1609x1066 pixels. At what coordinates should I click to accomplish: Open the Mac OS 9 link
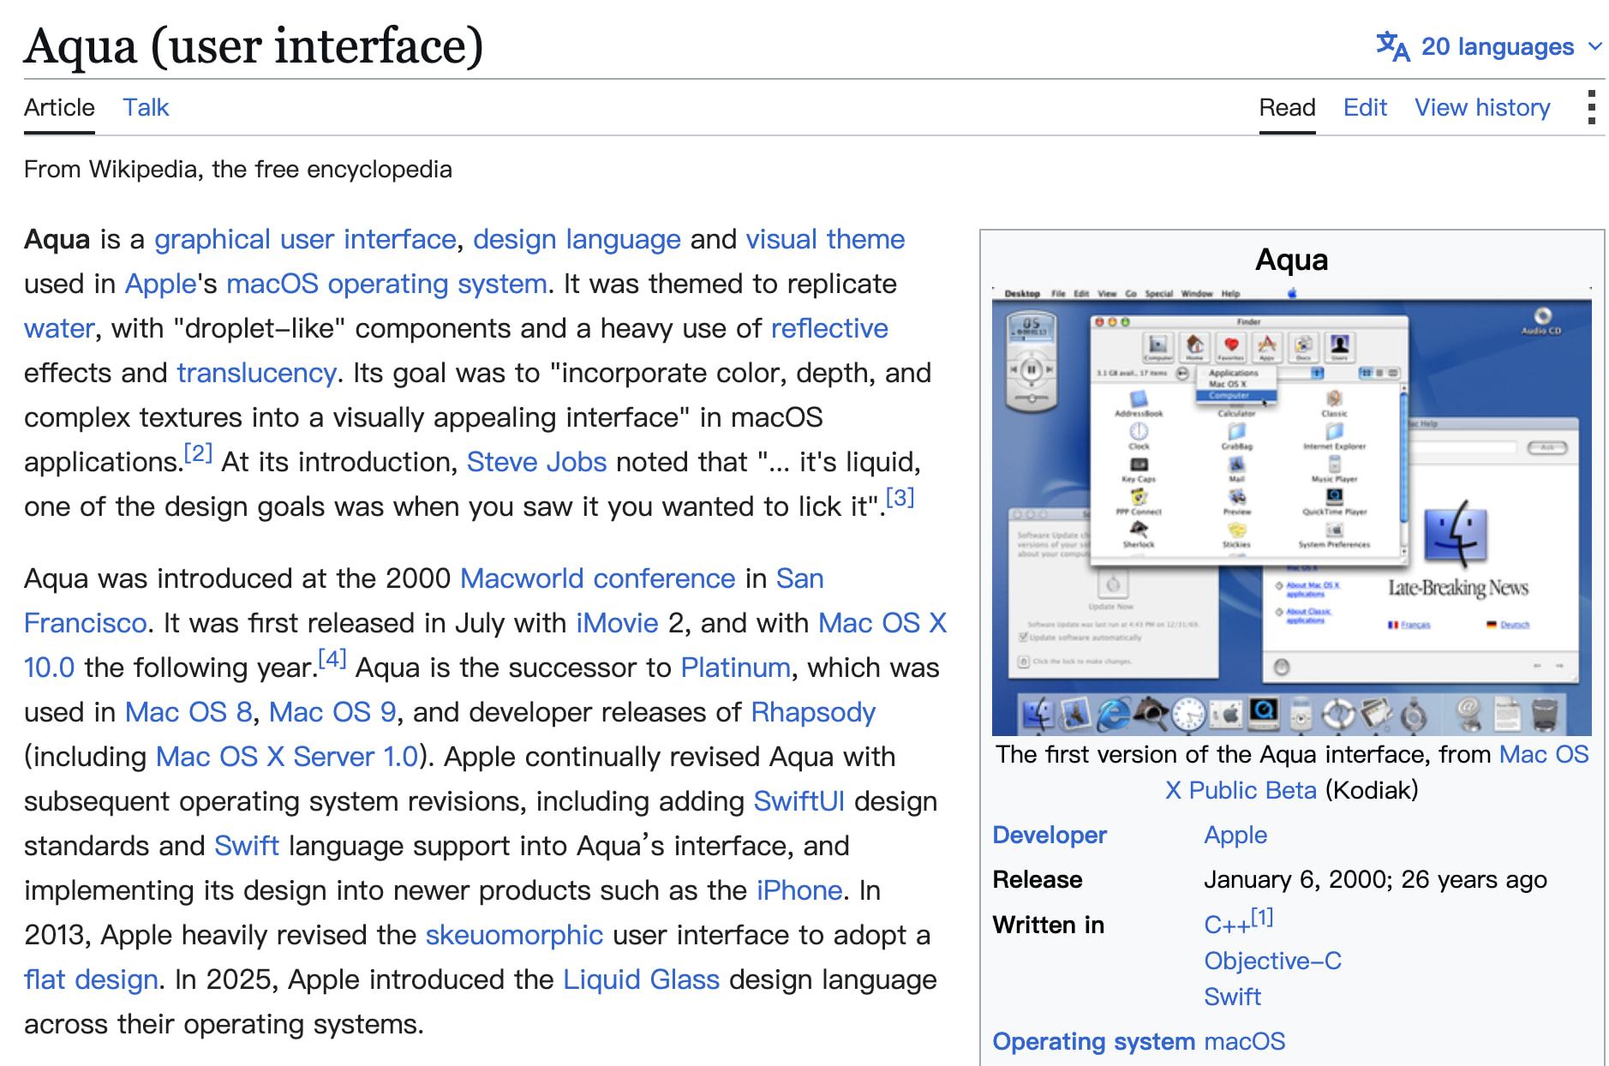tap(332, 712)
